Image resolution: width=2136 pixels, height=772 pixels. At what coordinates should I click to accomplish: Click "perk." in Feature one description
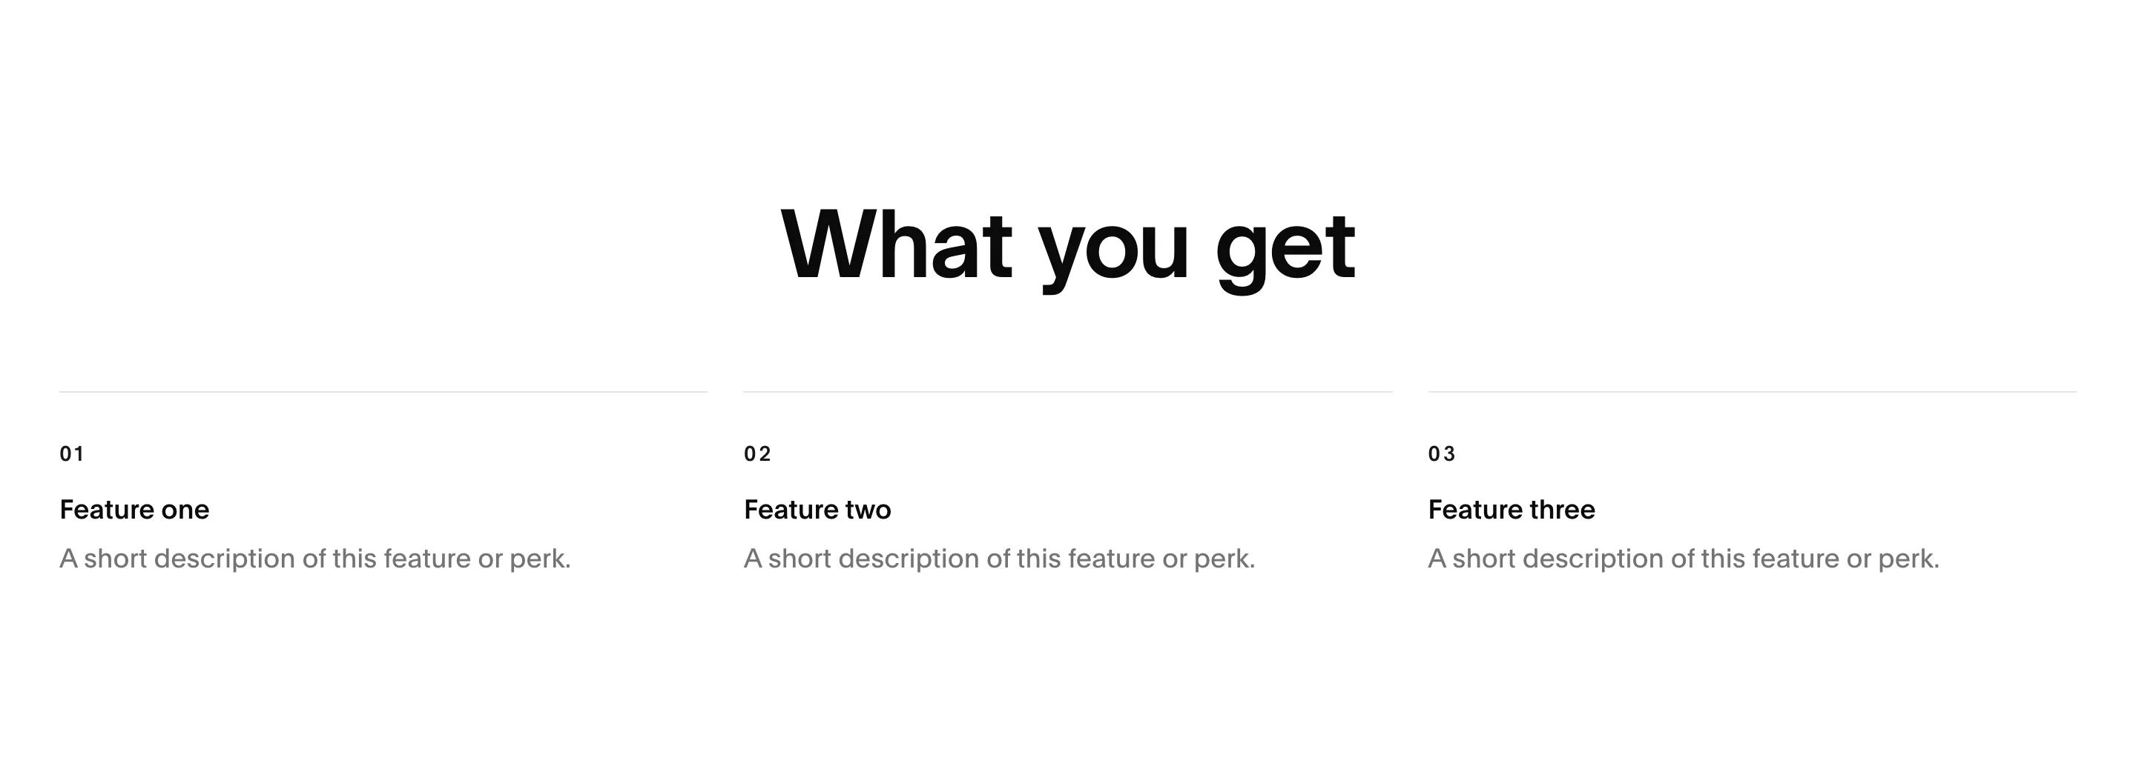[x=541, y=559]
